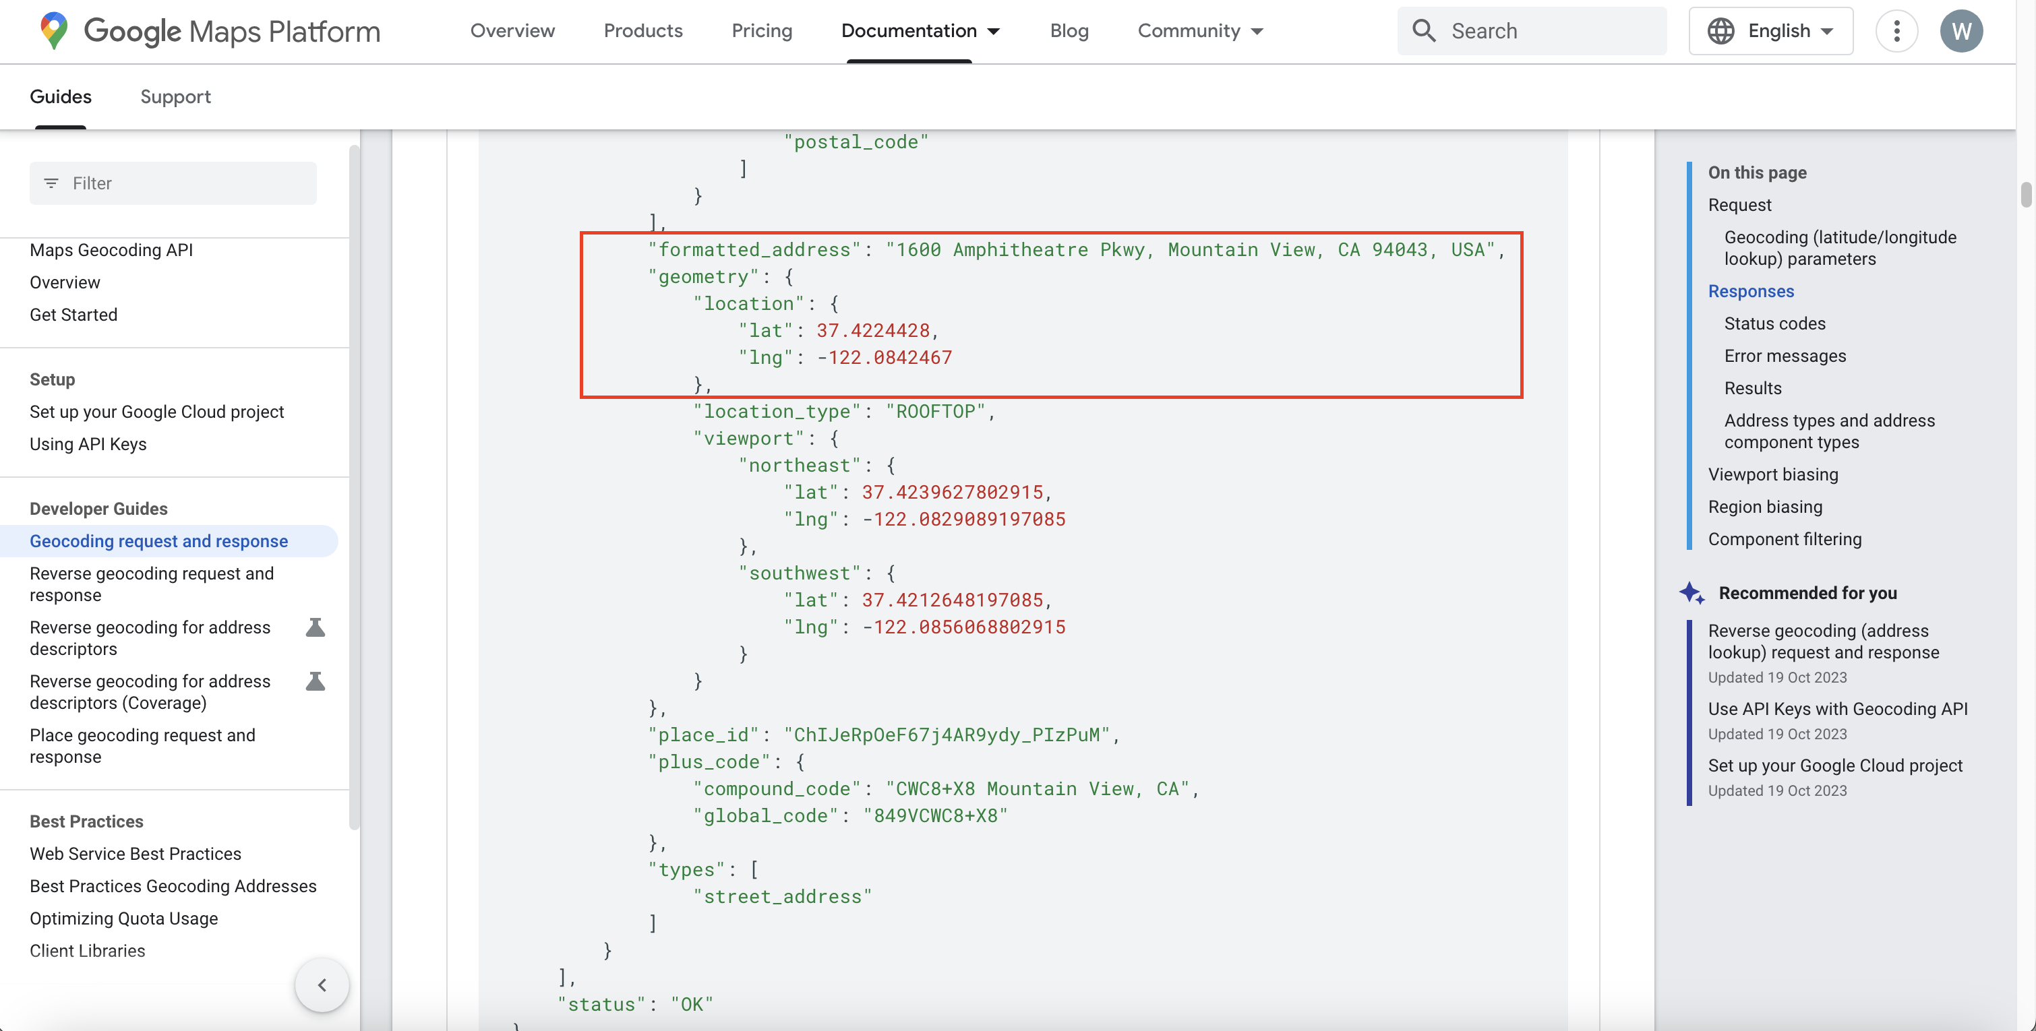
Task: Click the Google Maps Platform pin logo
Action: click(x=54, y=31)
